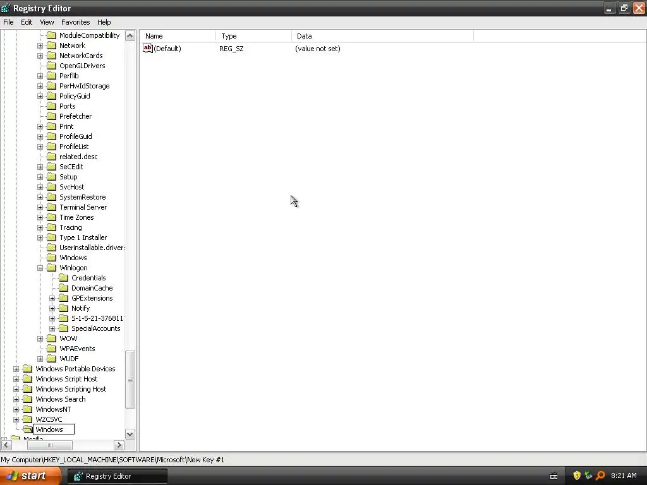The height and width of the screenshot is (485, 647).
Task: Click the tree horizontal scrollbar thumb
Action: tap(50, 445)
